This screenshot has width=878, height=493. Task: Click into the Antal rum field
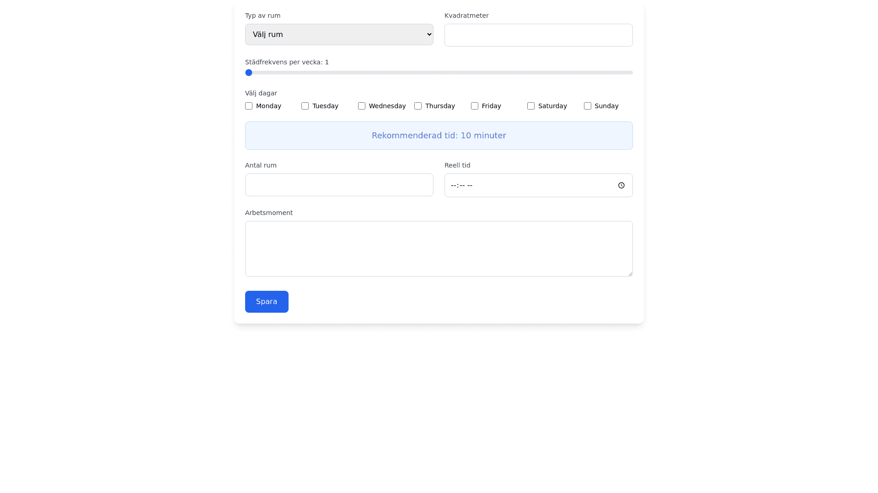tap(339, 185)
